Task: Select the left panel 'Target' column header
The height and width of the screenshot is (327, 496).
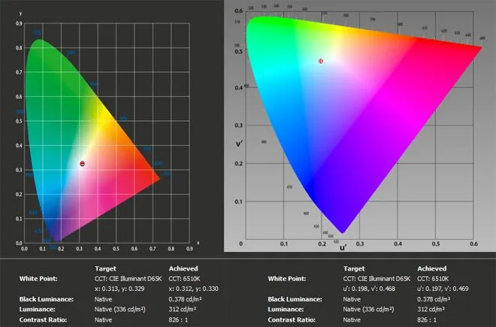Action: 105,268
